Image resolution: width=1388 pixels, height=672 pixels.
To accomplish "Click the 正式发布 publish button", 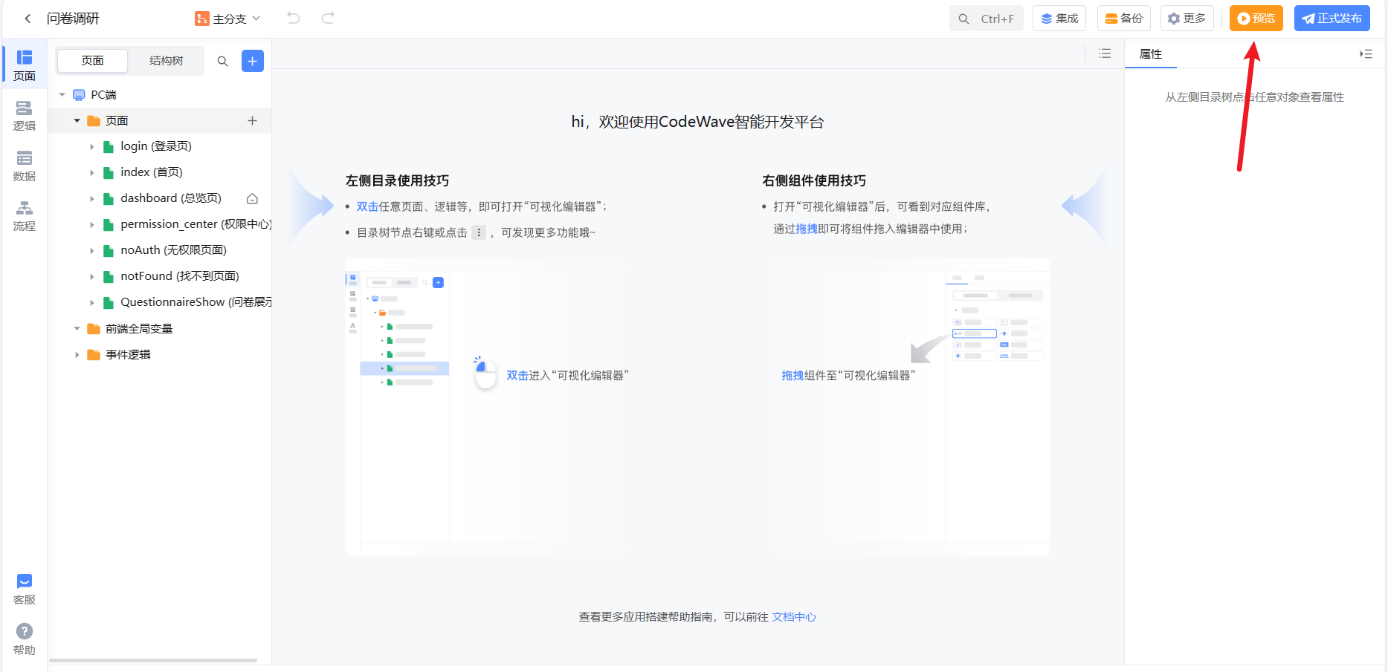I will coord(1332,19).
